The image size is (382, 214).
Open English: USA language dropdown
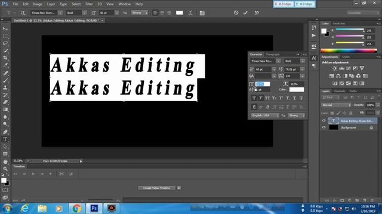click(x=265, y=115)
